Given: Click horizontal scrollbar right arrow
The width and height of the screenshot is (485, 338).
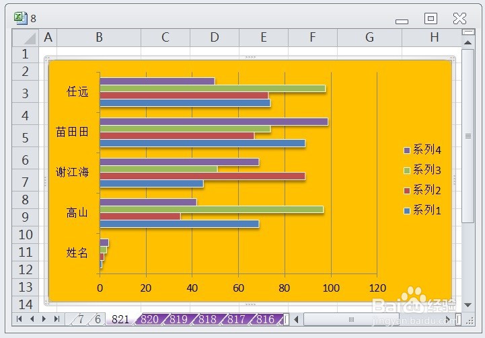Looking at the screenshot, I should point(447,319).
